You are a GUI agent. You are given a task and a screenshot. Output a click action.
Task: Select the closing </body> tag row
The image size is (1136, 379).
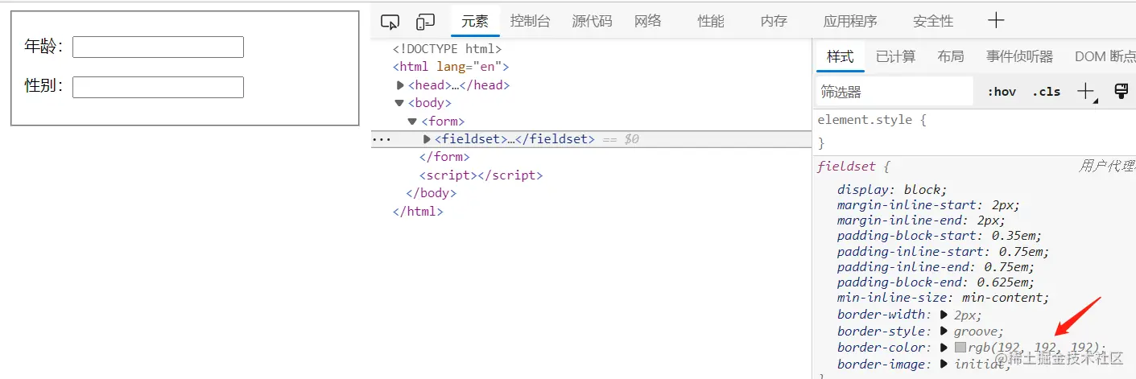point(432,193)
